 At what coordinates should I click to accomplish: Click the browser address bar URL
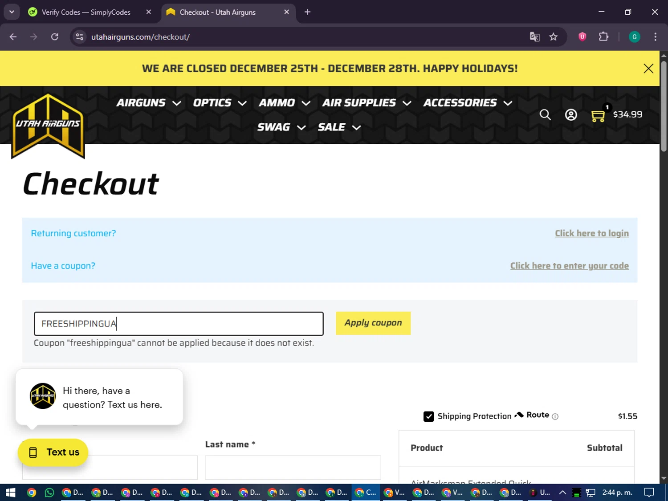click(140, 37)
